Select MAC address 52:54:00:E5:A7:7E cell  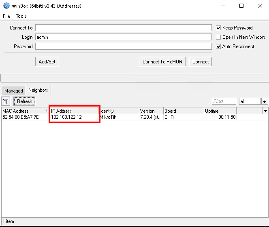[25, 117]
